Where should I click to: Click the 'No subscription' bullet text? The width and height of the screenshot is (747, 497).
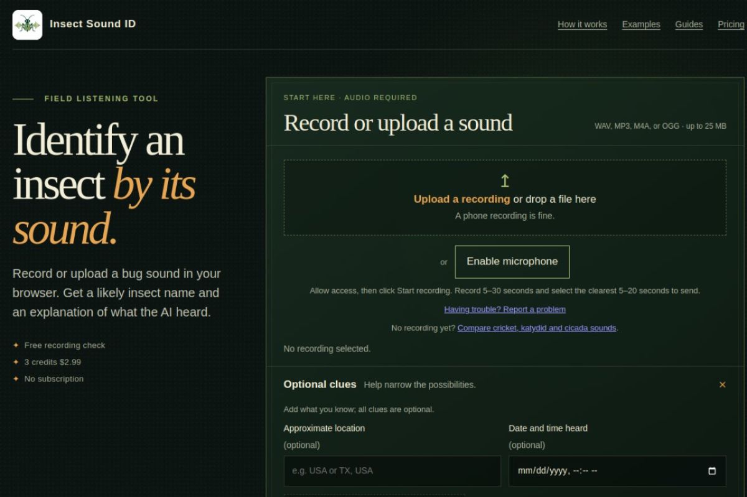click(x=54, y=379)
